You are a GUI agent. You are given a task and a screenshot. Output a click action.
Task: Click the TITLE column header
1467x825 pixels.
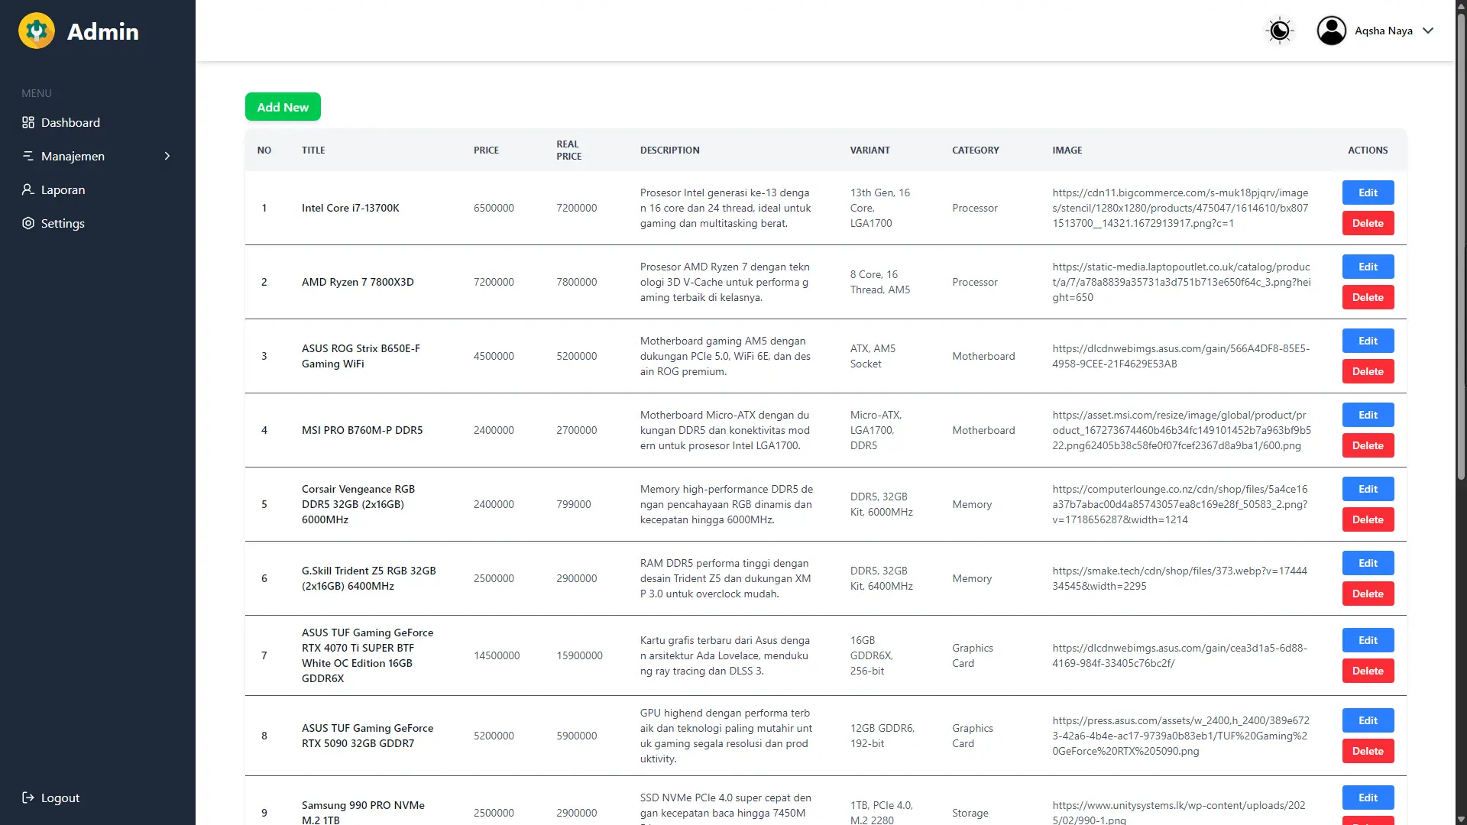(x=313, y=150)
